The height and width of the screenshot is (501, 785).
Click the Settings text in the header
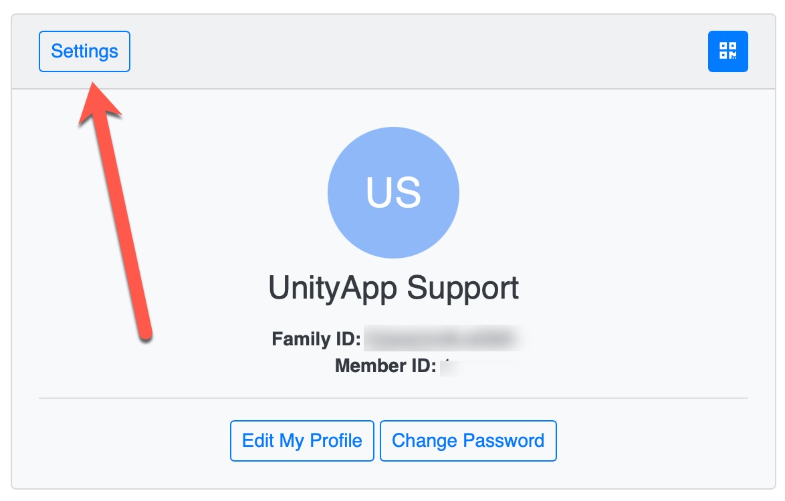[x=85, y=51]
